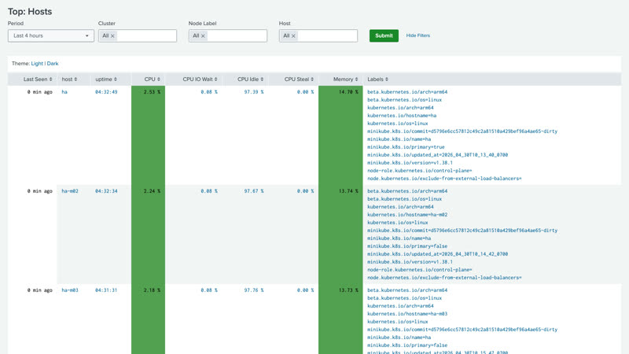
Task: Click the Hide Filters link
Action: 418,35
